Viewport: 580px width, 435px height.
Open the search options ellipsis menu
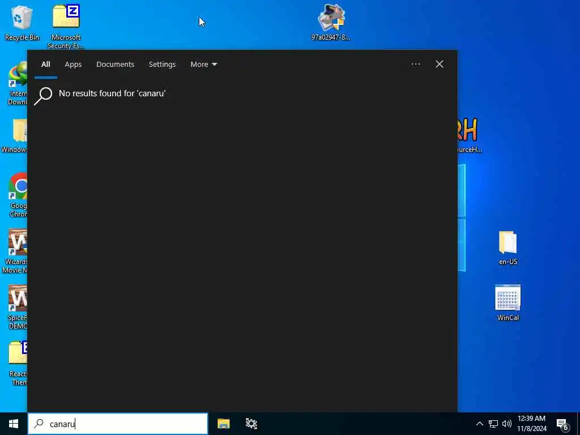coord(415,65)
